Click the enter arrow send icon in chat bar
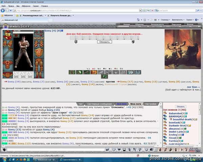203x162 pixels. [x=107, y=150]
